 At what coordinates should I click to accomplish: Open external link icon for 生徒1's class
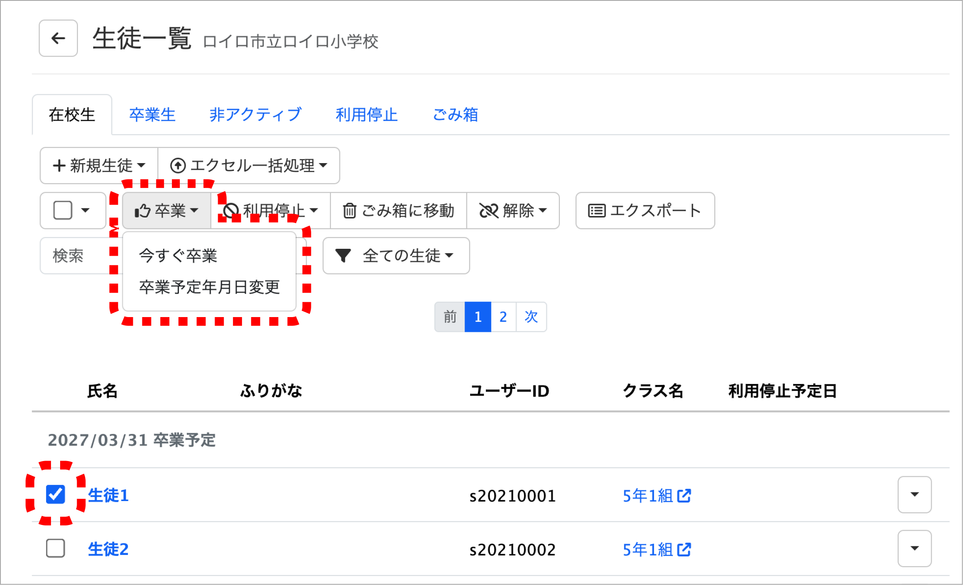[684, 495]
